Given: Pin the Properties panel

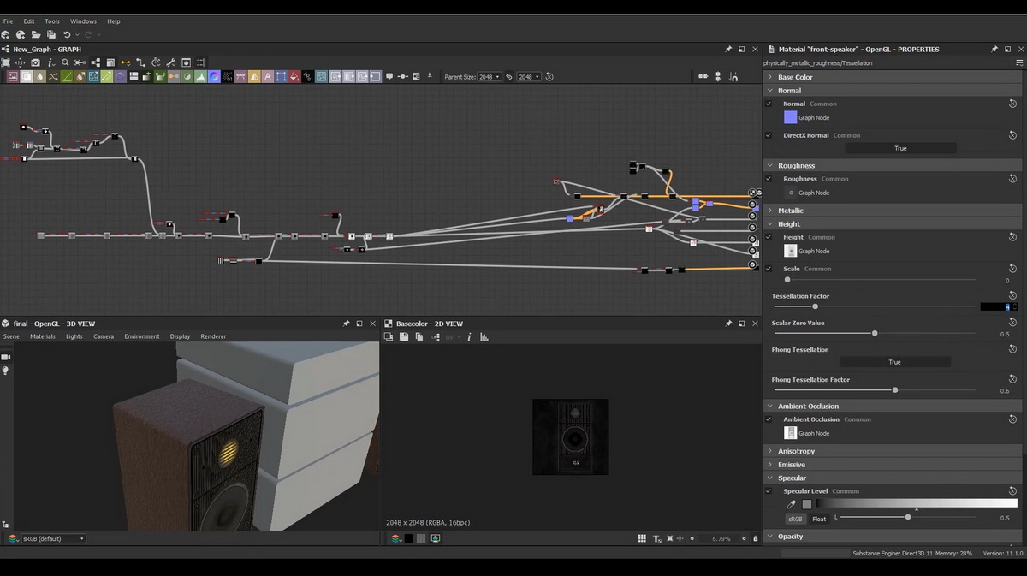Looking at the screenshot, I should pos(994,50).
